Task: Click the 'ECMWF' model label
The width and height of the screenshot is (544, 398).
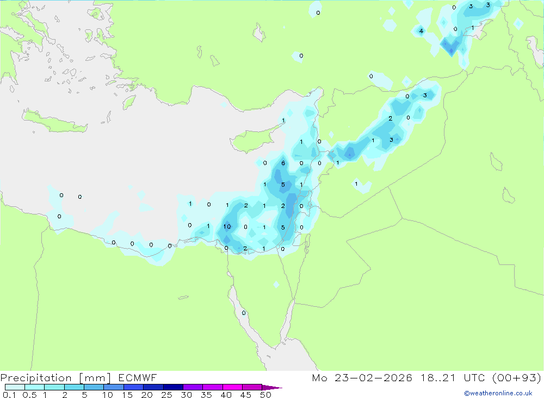Action: coord(138,378)
